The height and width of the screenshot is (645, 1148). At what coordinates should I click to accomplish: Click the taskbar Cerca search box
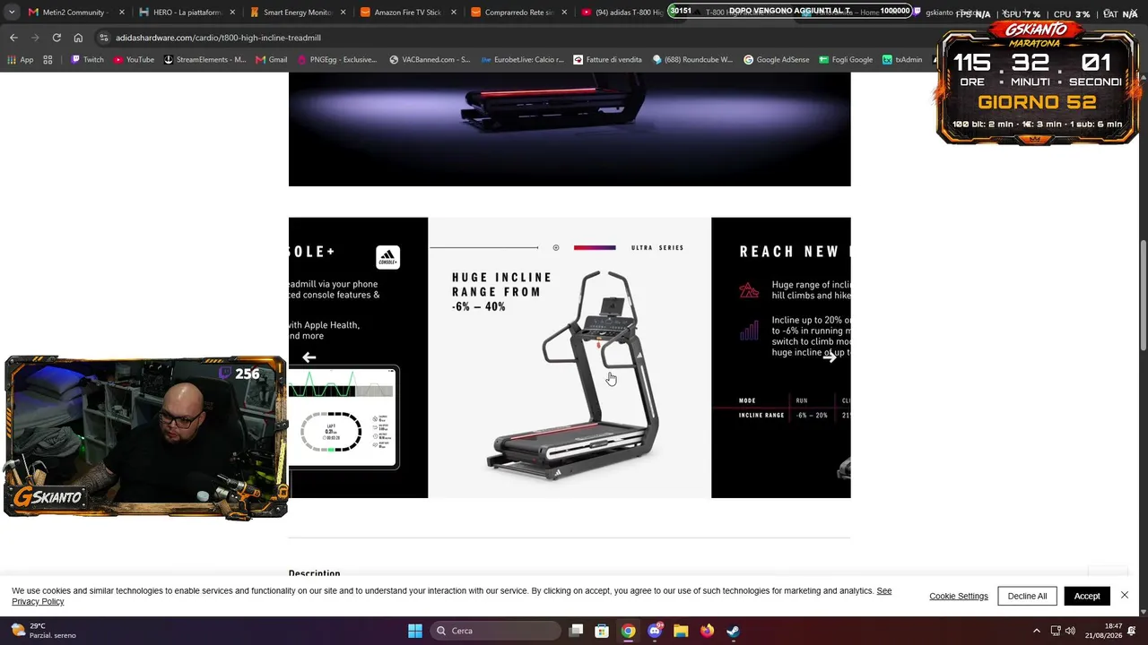[495, 631]
